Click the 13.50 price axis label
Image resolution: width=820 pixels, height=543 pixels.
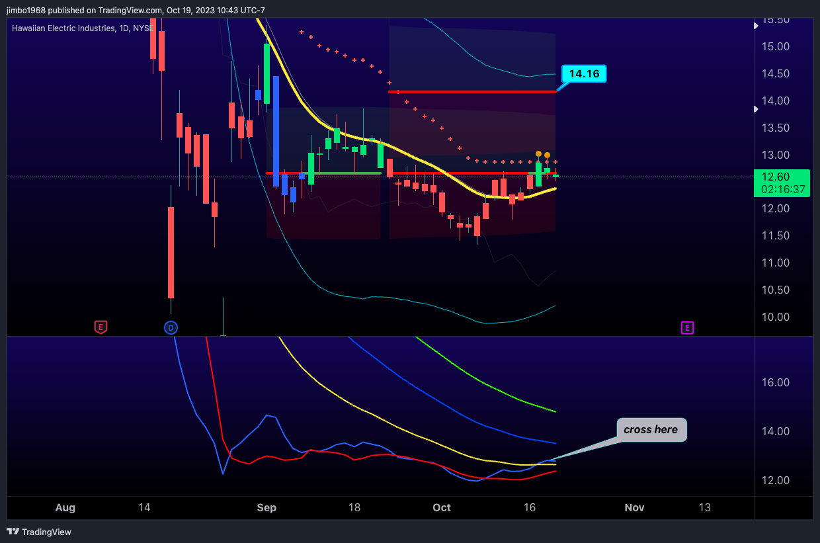(x=775, y=128)
